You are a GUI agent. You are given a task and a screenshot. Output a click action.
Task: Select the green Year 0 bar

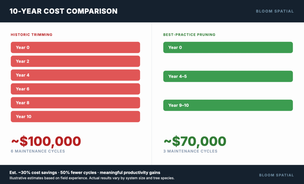[228, 47]
